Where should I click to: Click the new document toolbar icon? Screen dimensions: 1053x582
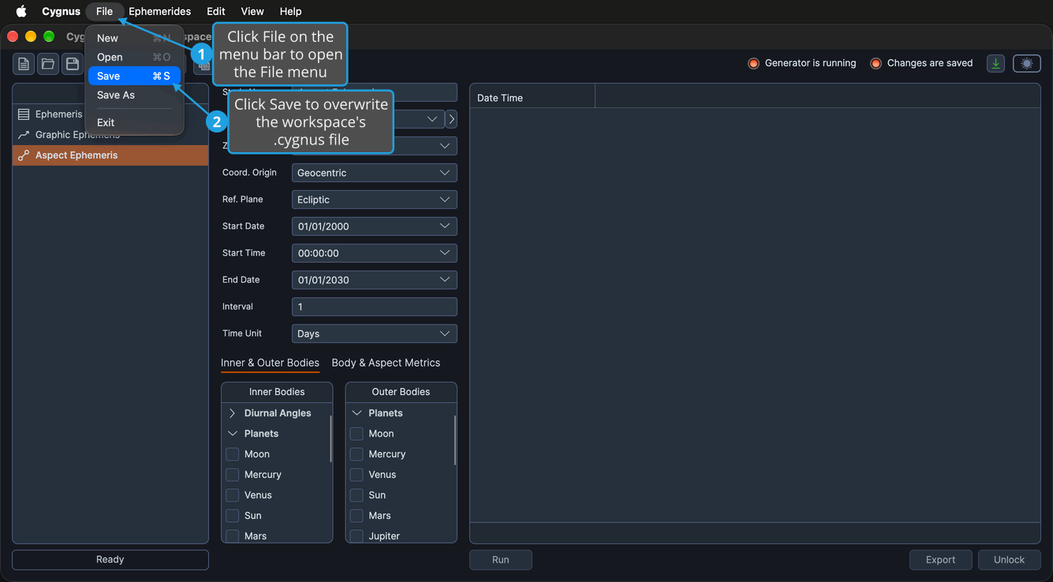click(24, 64)
